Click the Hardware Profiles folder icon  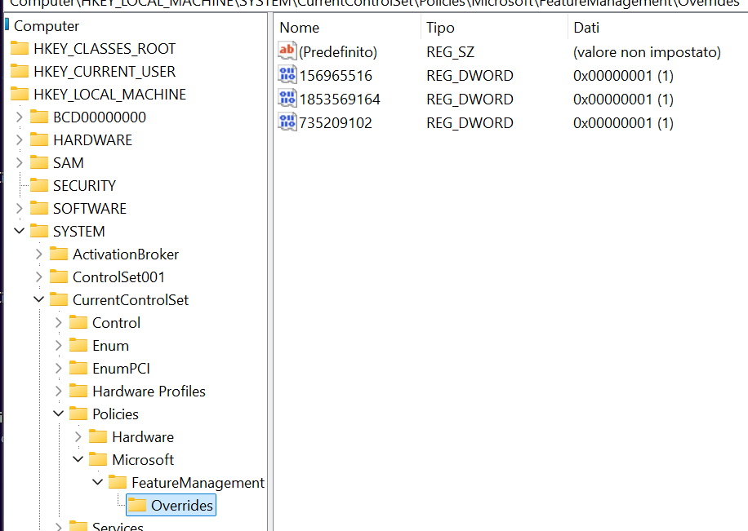[x=78, y=392]
